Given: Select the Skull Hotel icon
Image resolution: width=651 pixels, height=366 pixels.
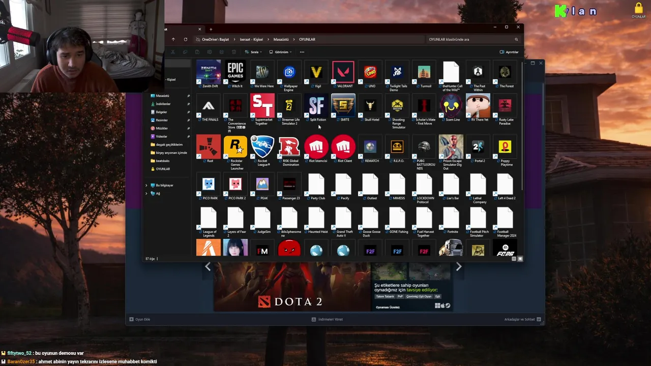Looking at the screenshot, I should pos(370,108).
